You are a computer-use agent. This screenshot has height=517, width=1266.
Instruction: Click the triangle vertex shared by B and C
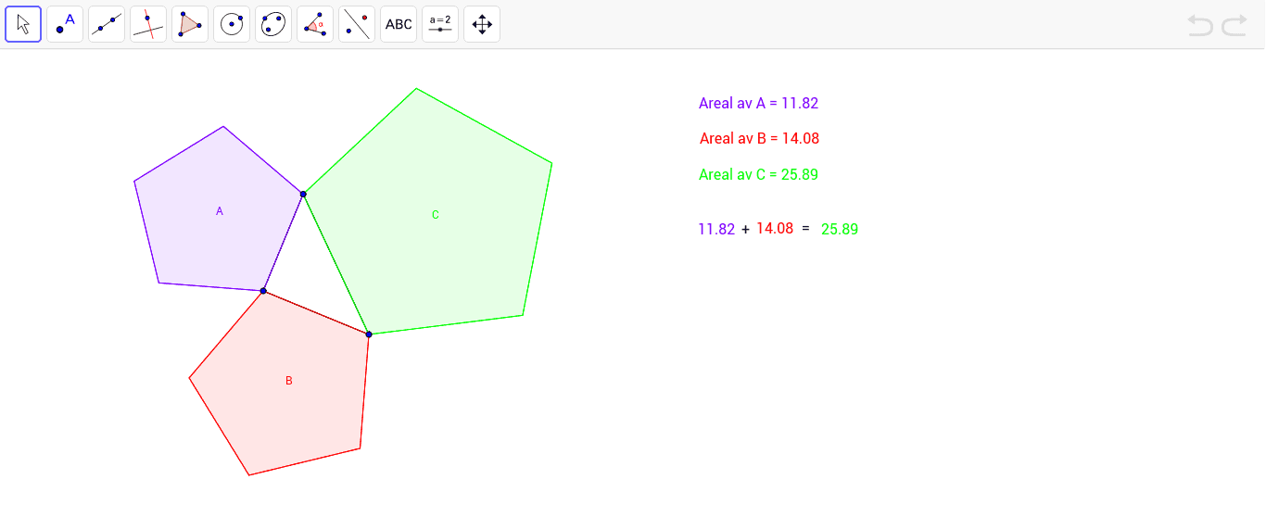369,334
